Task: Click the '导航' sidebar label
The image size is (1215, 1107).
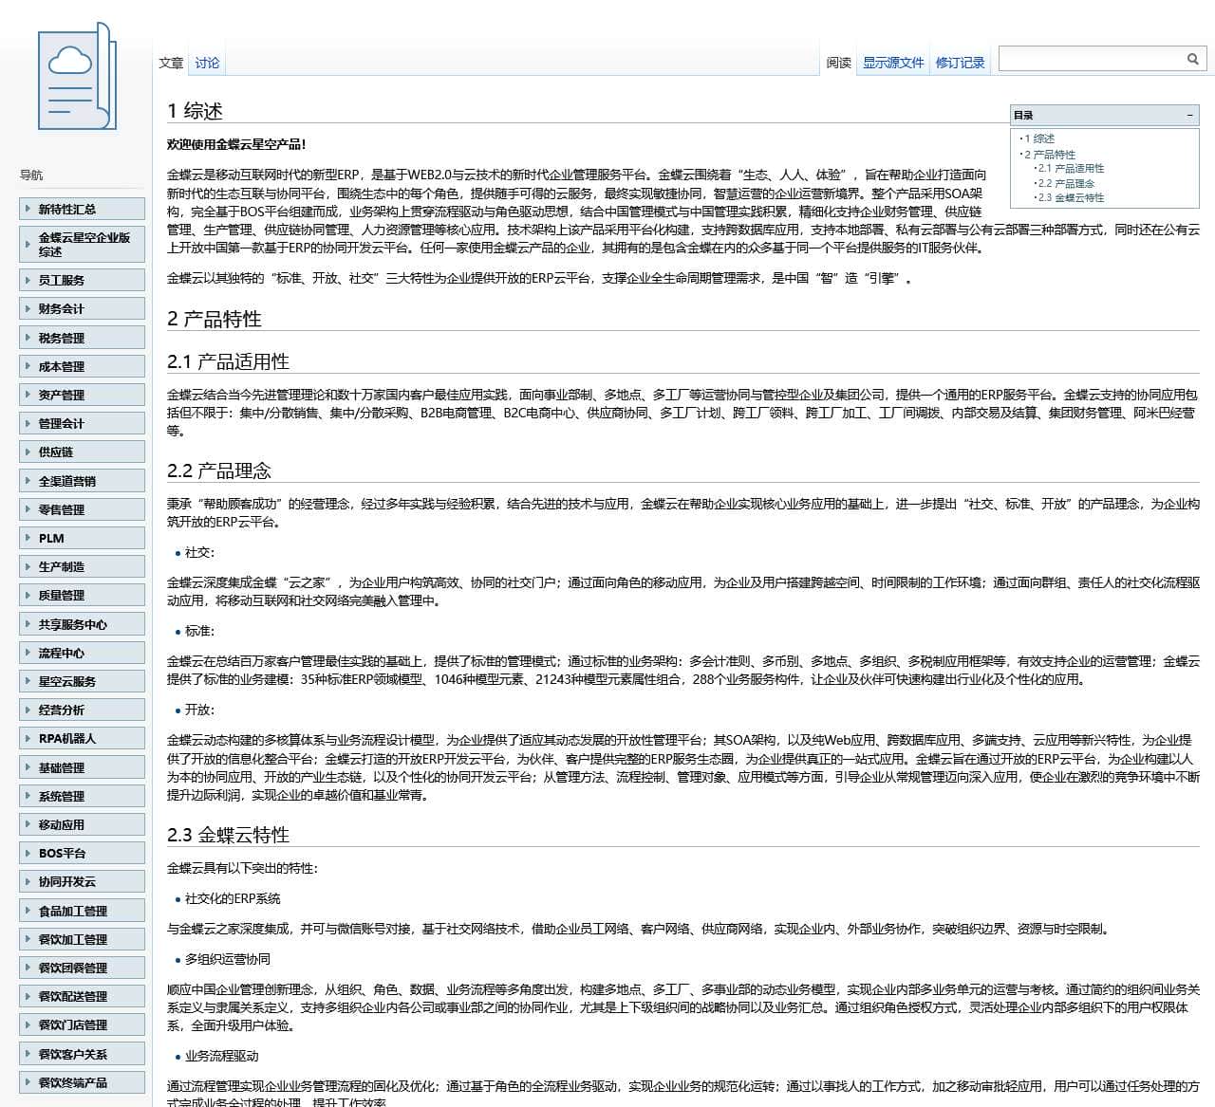Action: click(31, 175)
